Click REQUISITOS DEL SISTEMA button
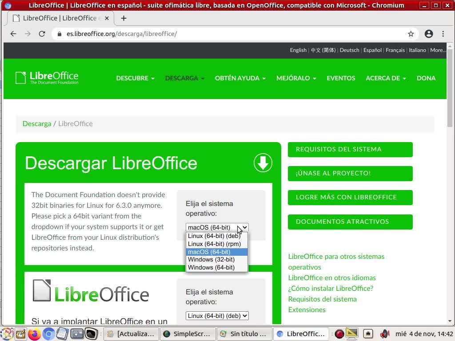455x341 pixels. point(350,149)
